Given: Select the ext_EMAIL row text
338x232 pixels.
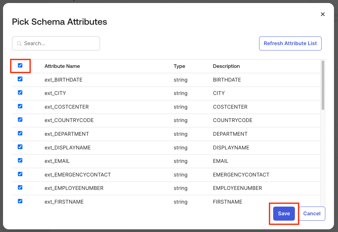Looking at the screenshot, I should [57, 161].
